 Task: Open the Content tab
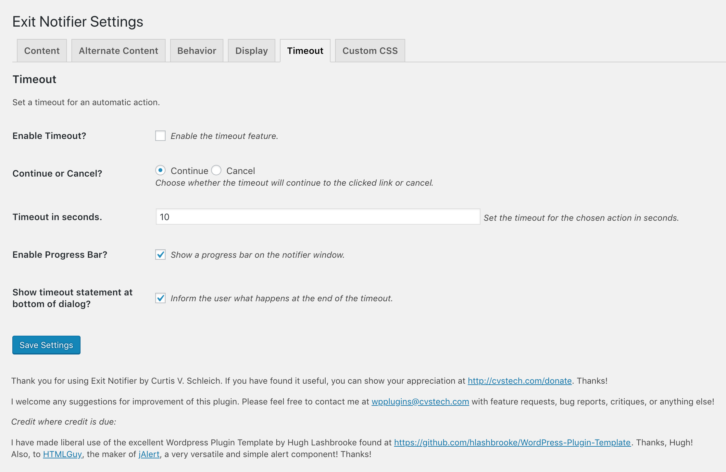pyautogui.click(x=42, y=51)
